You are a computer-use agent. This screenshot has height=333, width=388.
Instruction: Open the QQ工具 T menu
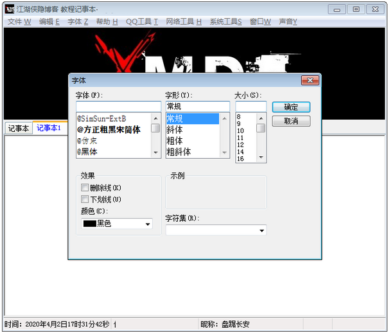[x=142, y=22]
